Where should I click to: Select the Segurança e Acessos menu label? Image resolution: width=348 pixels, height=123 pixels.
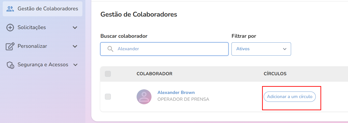pos(43,65)
